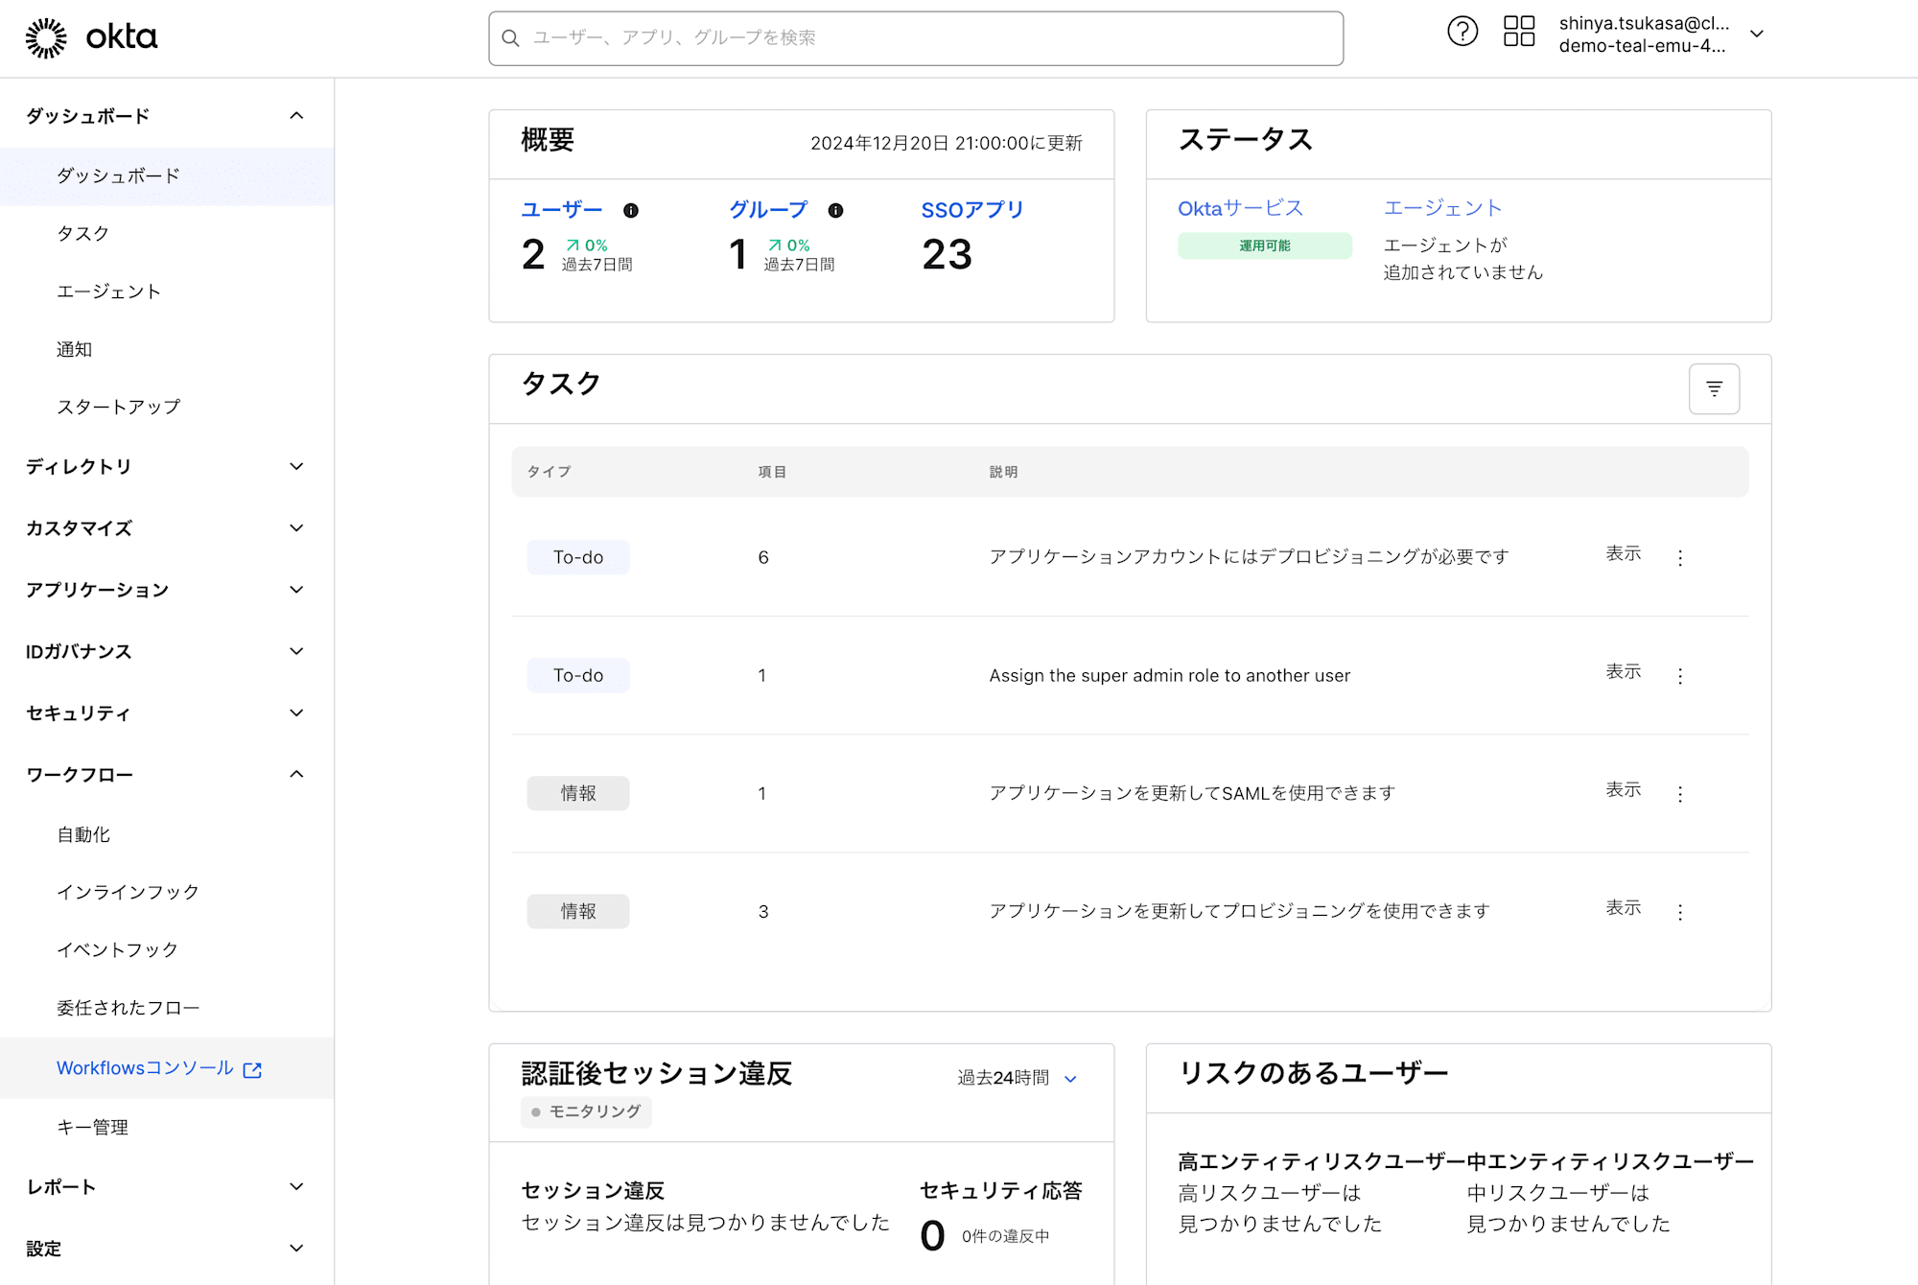The width and height of the screenshot is (1918, 1285).
Task: Open the Workflowsコンソール link
Action: tap(145, 1068)
